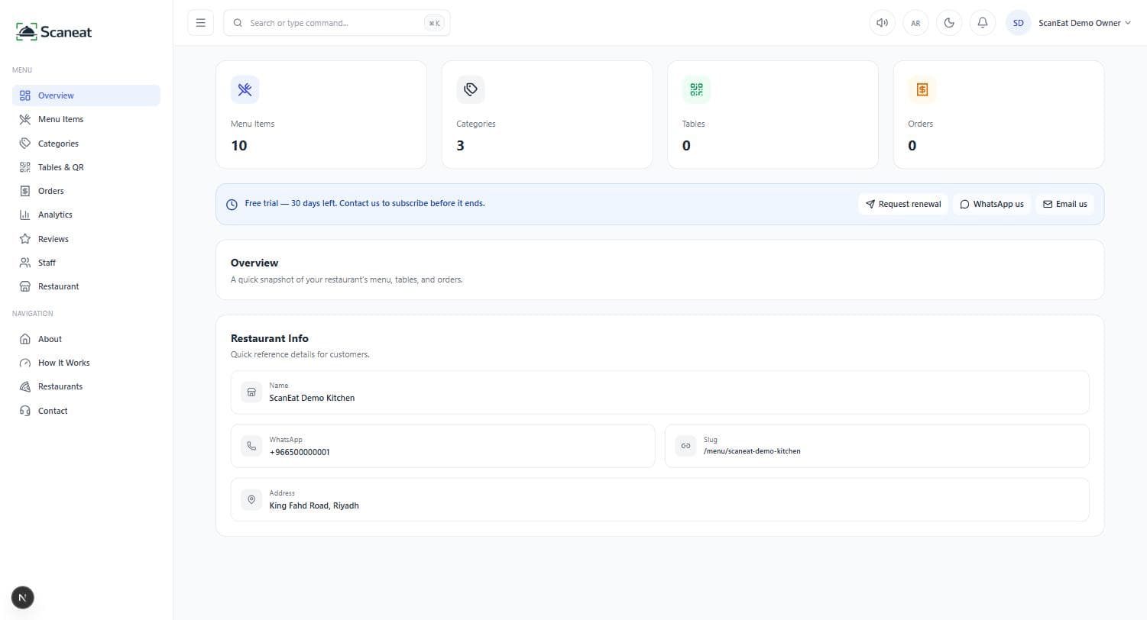Visit the About navigation link
The width and height of the screenshot is (1147, 620).
point(86,339)
